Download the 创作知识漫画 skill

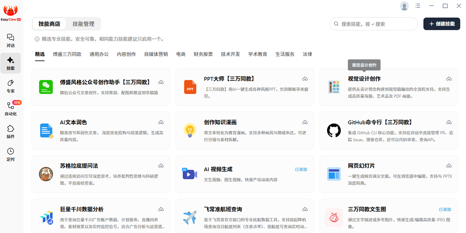pyautogui.click(x=305, y=122)
